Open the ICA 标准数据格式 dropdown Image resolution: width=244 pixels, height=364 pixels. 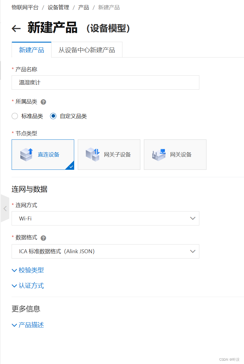tap(105, 251)
